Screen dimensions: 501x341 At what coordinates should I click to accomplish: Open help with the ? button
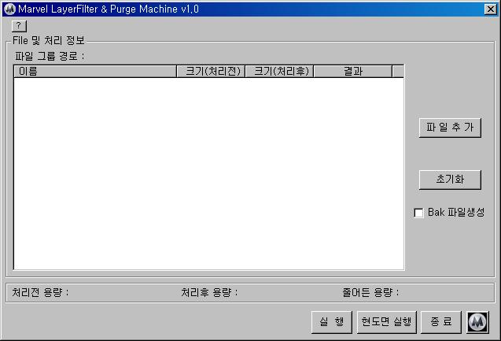click(x=19, y=26)
